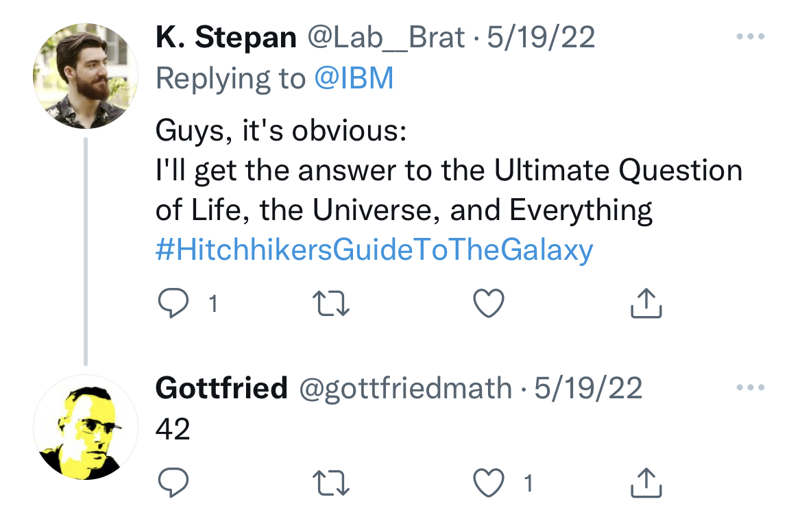The width and height of the screenshot is (802, 508).
Task: Open the @gottfriedmath handle
Action: [x=404, y=389]
